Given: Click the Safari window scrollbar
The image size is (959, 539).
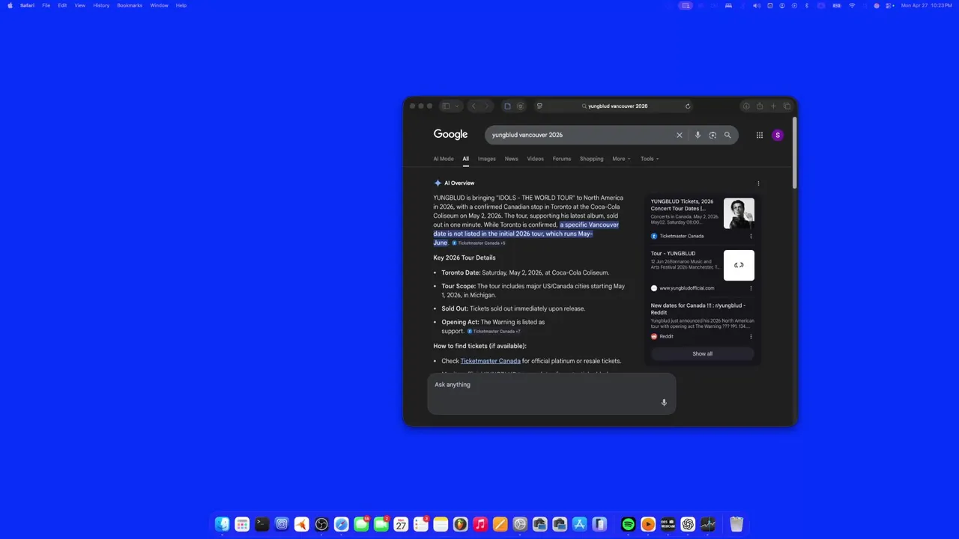Looking at the screenshot, I should coord(794,152).
